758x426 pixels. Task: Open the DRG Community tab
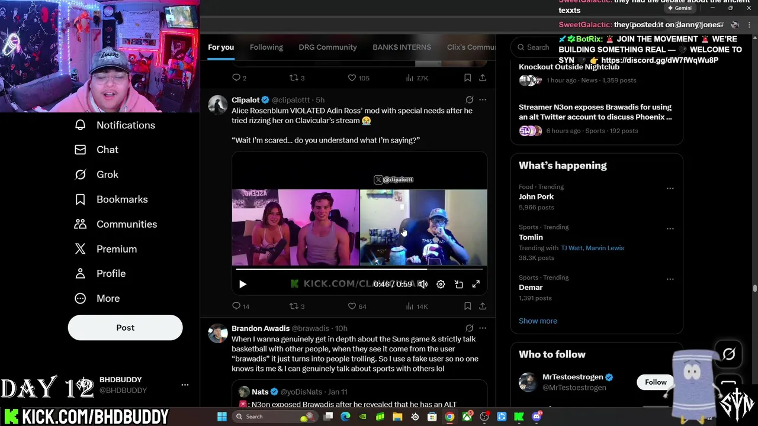327,47
